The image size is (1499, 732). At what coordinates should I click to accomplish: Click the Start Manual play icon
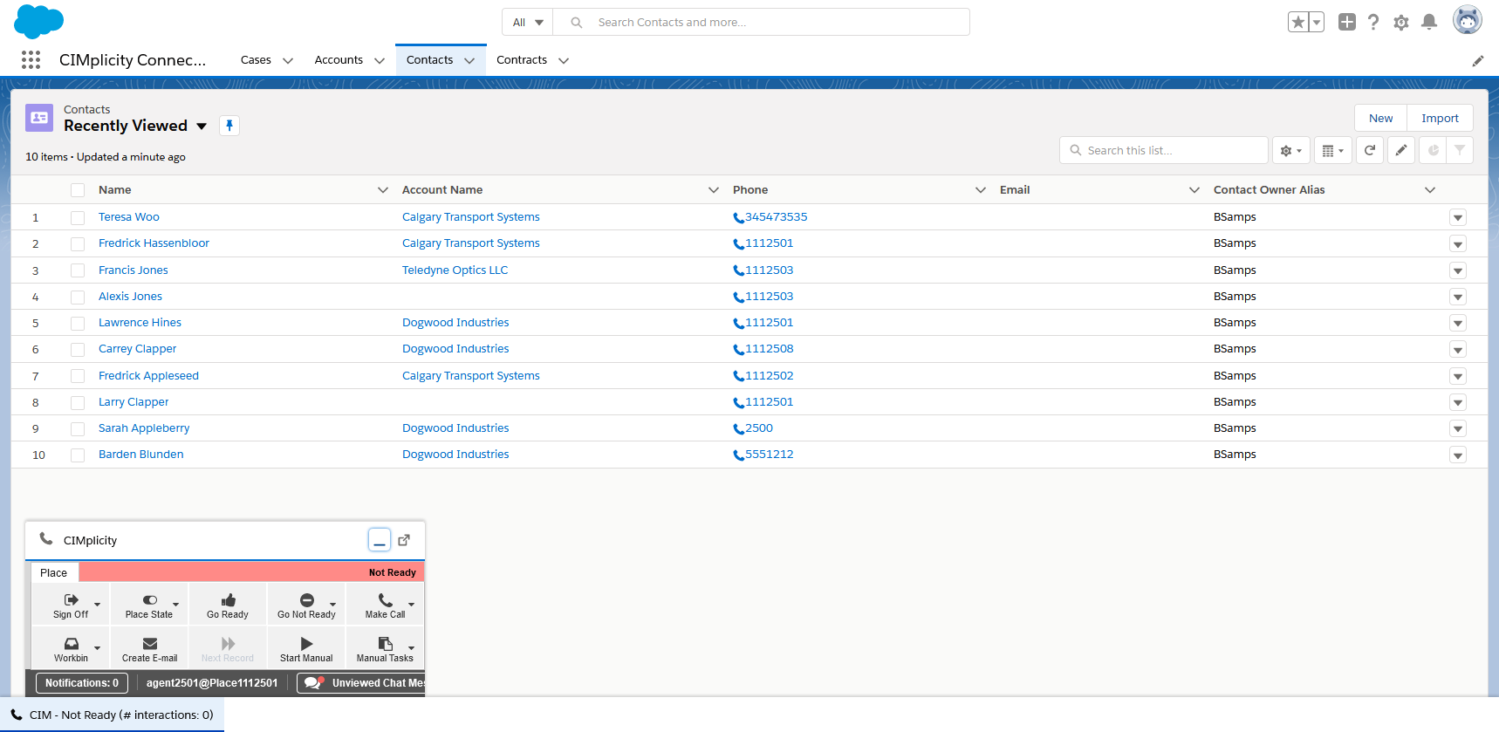[306, 643]
